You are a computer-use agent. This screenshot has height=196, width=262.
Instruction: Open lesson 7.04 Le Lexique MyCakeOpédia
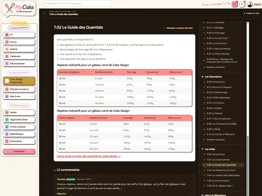(x=223, y=175)
